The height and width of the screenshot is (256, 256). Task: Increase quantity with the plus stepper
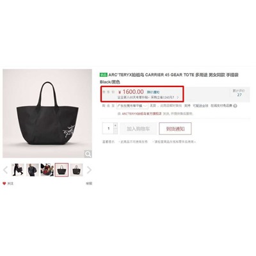[x=115, y=125]
